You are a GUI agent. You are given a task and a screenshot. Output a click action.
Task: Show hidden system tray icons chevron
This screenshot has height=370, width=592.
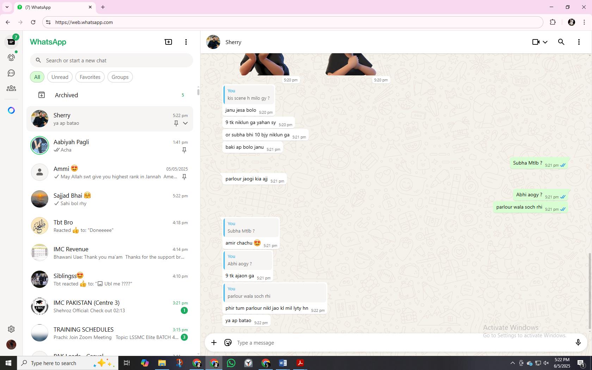click(513, 363)
